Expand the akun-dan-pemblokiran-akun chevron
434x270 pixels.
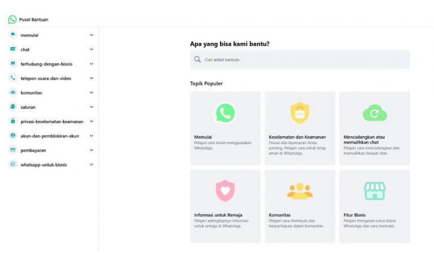(x=91, y=136)
